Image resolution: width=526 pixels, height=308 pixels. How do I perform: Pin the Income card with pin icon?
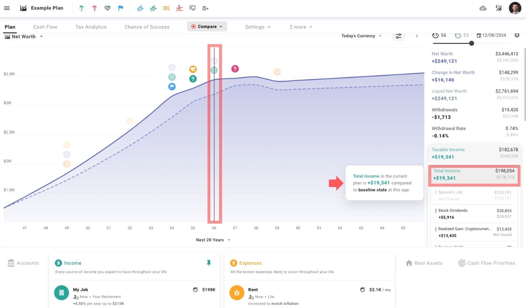tap(209, 263)
